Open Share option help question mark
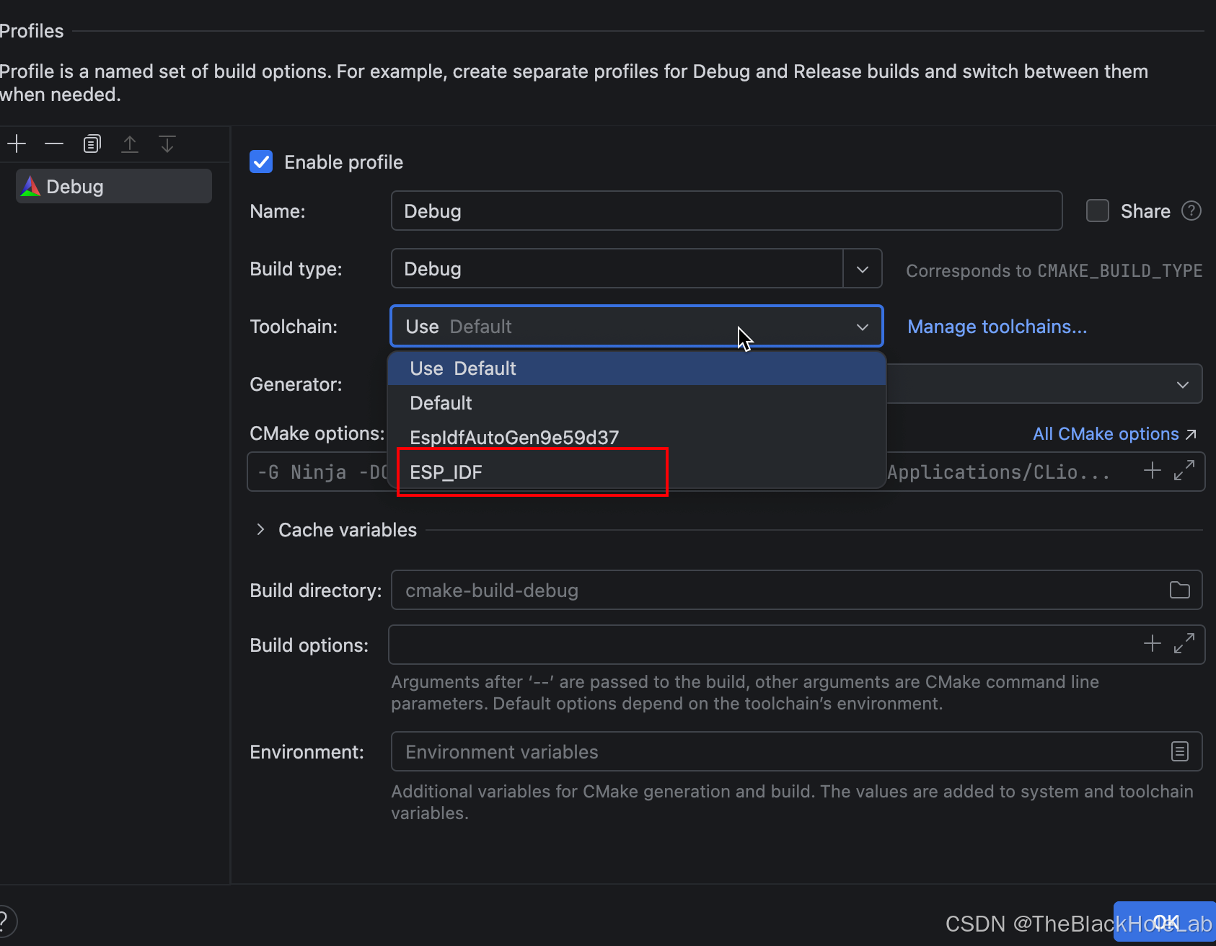This screenshot has height=946, width=1216. (1191, 211)
